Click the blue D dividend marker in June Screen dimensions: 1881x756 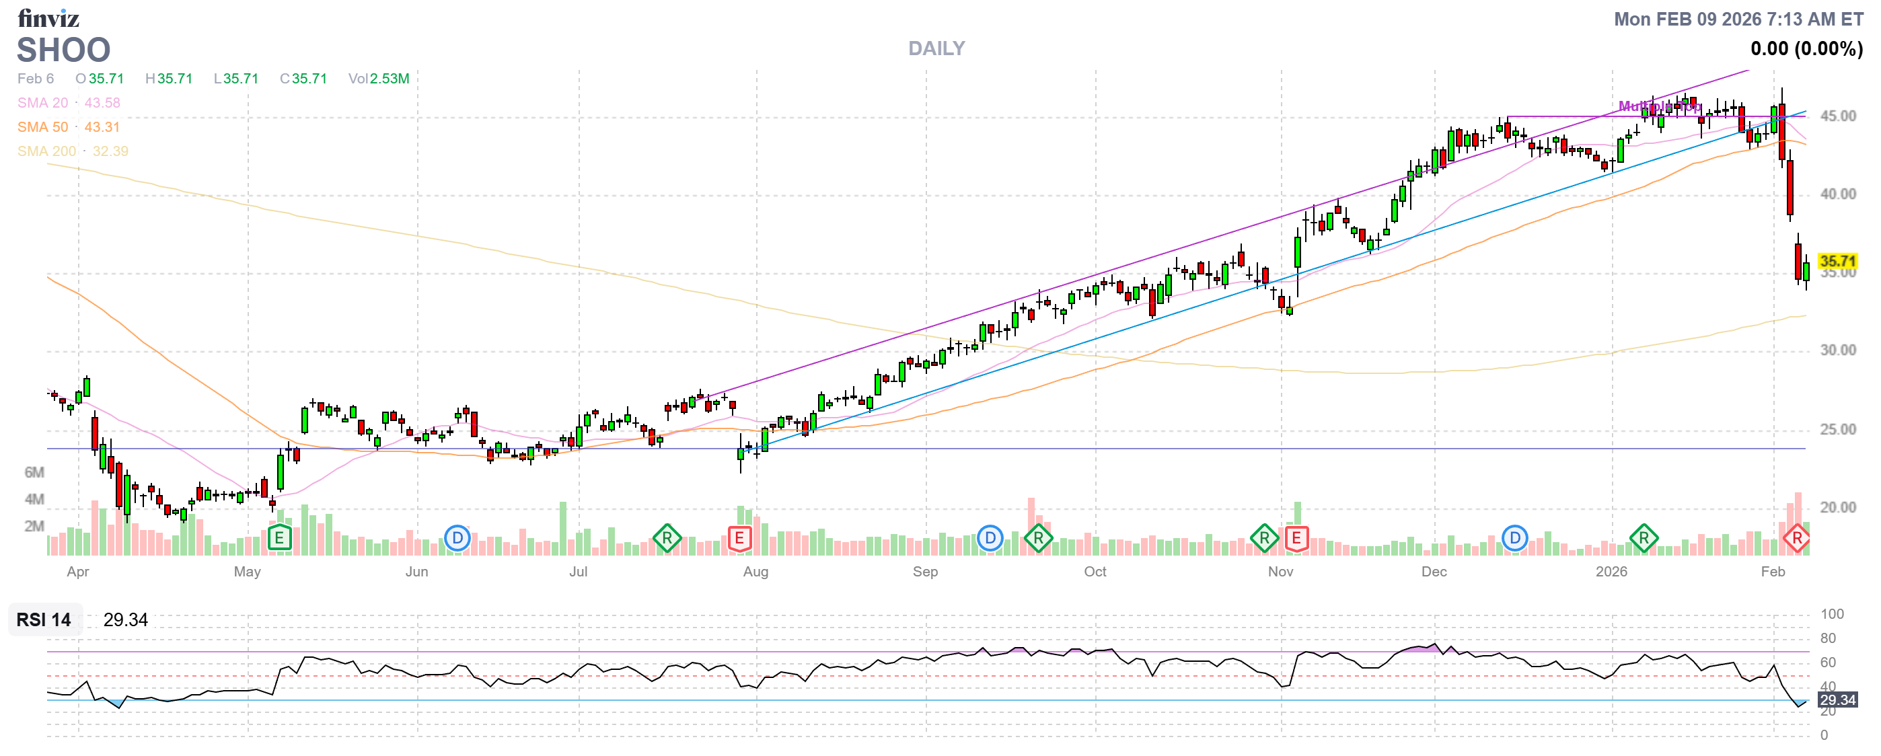(457, 539)
